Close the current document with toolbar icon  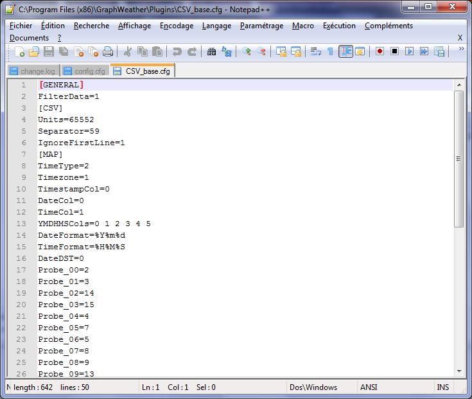pos(78,51)
